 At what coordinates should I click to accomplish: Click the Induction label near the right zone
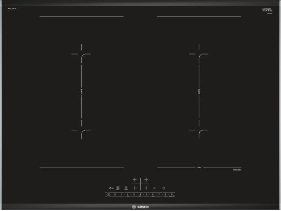pos(237,170)
